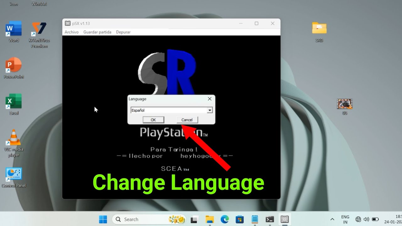402x226 pixels.
Task: Minimize the pSX v1.13 window
Action: click(x=241, y=23)
